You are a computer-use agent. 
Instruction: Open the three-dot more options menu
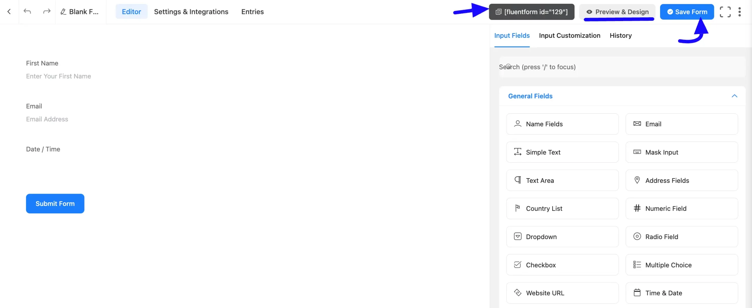pos(740,12)
